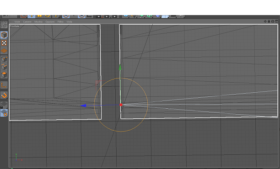This screenshot has height=169, width=280.
Task: Click the blue axis arrow handle of gizmo
Action: [x=83, y=106]
